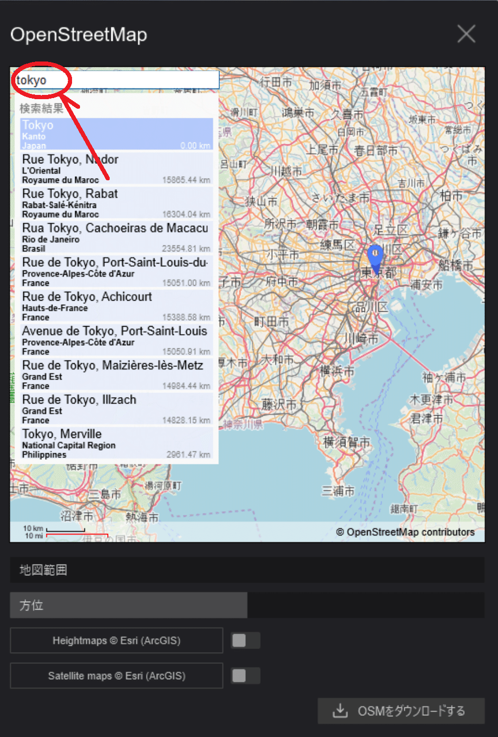Expand the 地図範囲 section
The height and width of the screenshot is (737, 498).
[x=247, y=570]
